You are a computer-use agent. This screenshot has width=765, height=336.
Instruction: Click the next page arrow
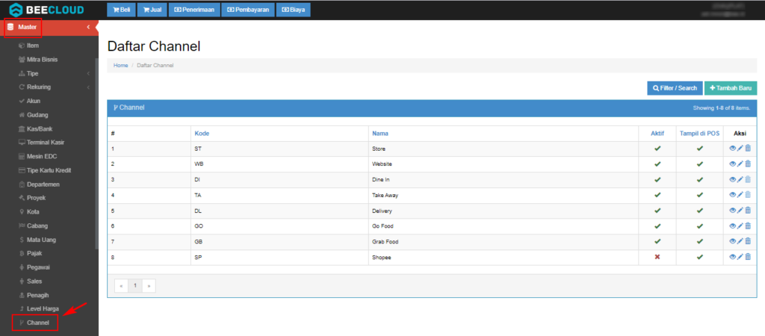point(149,286)
